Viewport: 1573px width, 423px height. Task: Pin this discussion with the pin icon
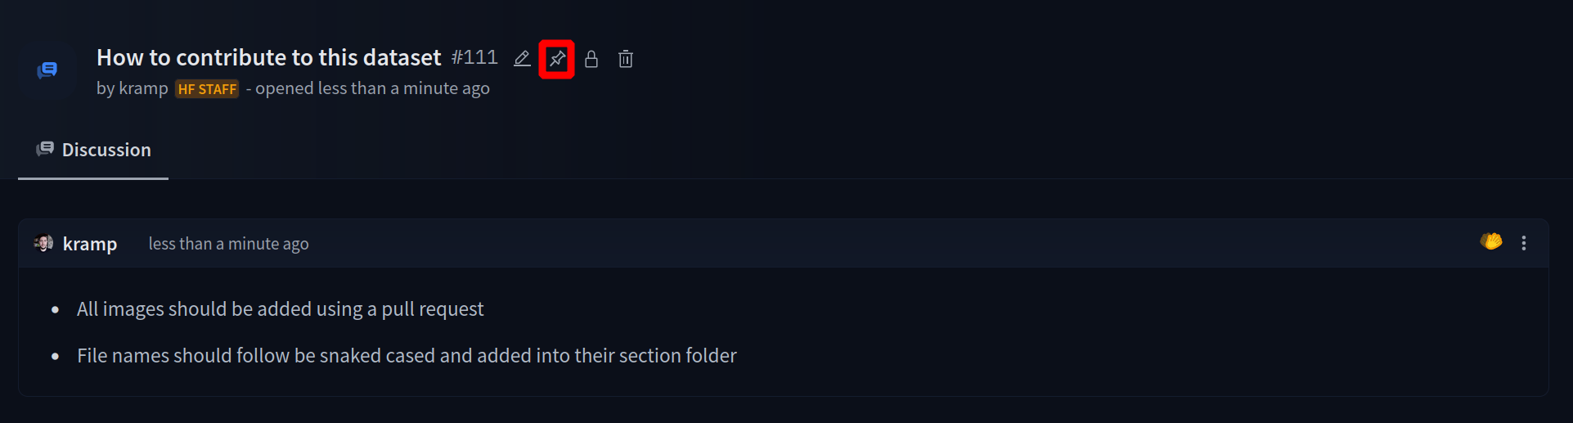click(x=557, y=59)
